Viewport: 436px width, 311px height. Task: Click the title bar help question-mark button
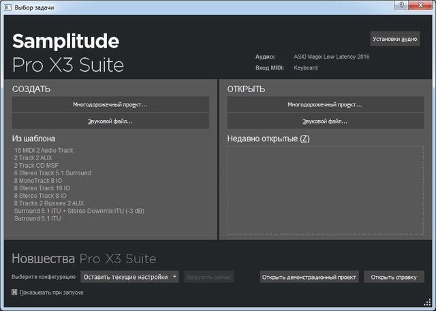pyautogui.click(x=401, y=5)
